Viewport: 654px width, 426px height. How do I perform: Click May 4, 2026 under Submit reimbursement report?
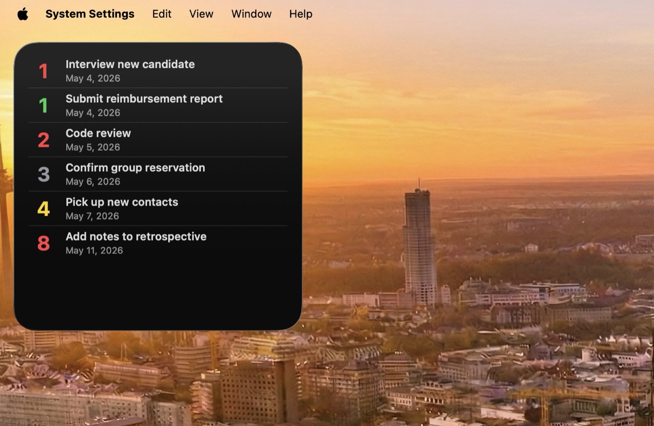point(92,113)
